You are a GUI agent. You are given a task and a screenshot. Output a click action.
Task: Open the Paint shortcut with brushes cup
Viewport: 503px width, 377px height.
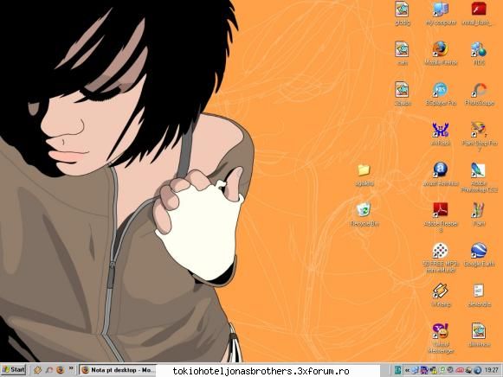tap(479, 214)
